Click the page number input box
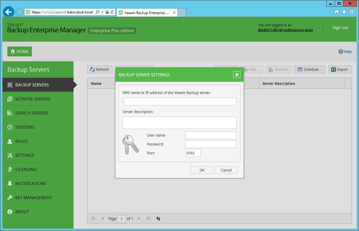Viewport: 359px width, 231px height. (121, 219)
